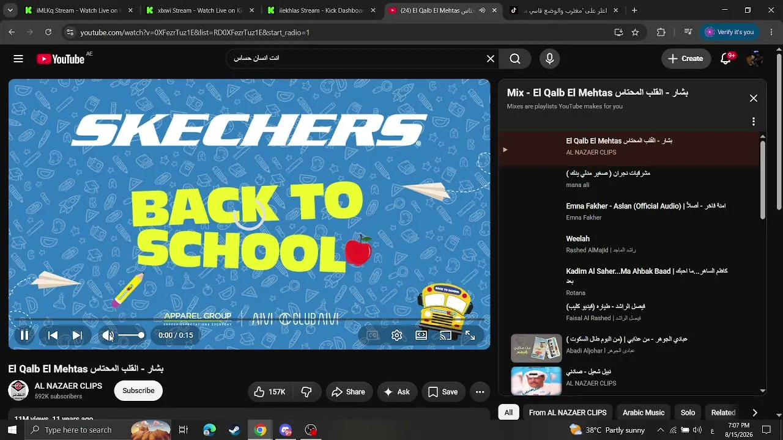This screenshot has width=783, height=440.
Task: Mute the YouTube tab via its speaker icon
Action: (482, 10)
